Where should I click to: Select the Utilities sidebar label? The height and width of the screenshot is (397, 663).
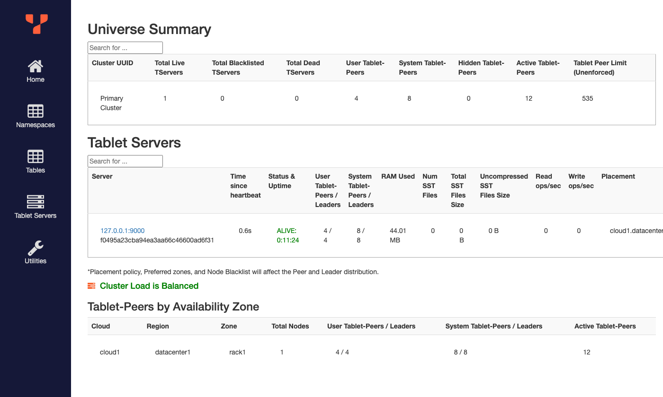[36, 261]
